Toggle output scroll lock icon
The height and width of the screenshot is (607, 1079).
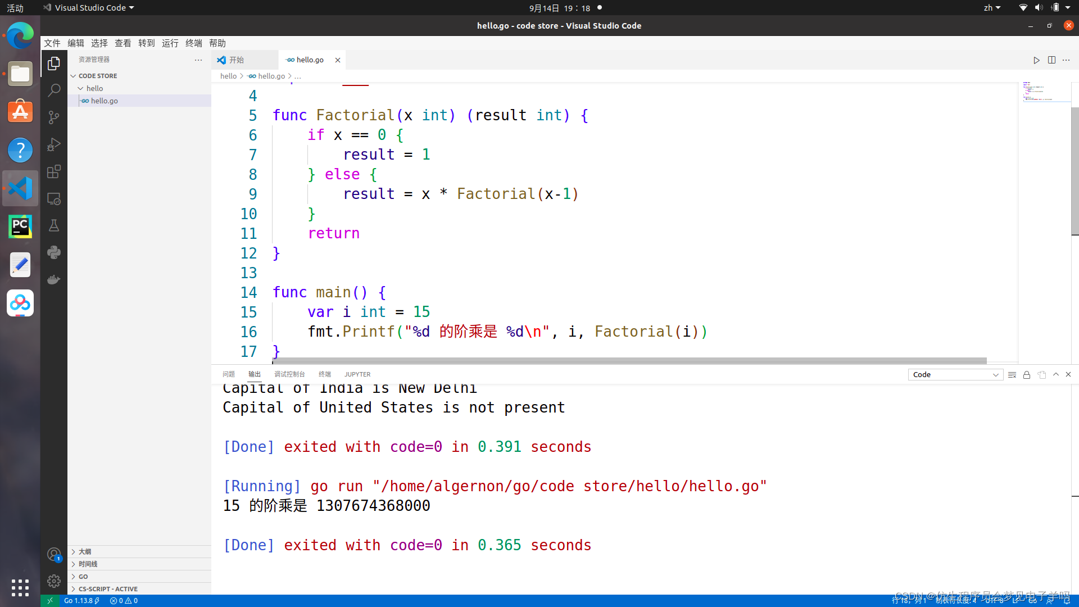pyautogui.click(x=1027, y=375)
